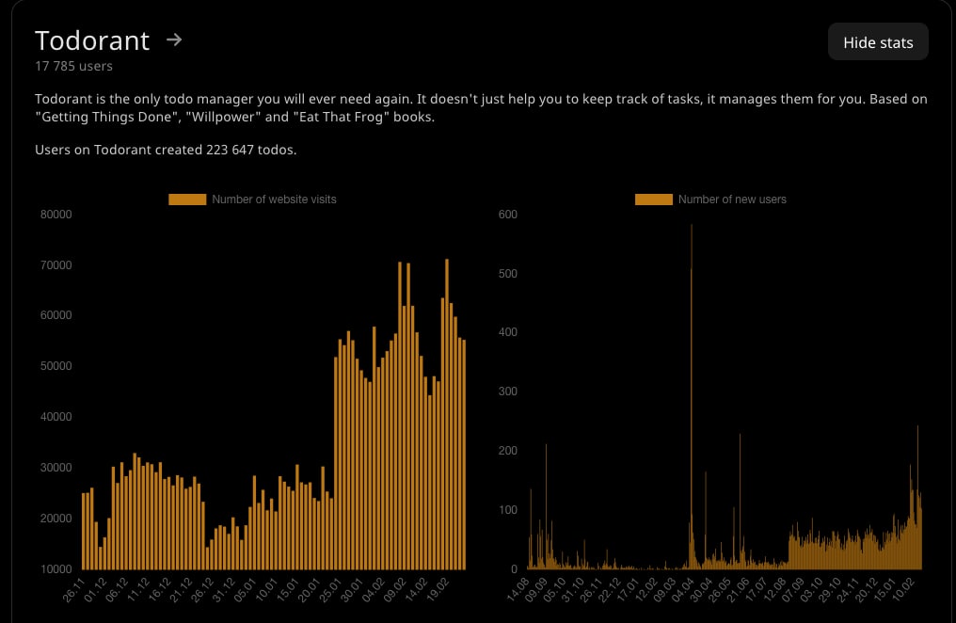Click the Hide stats button

878,42
